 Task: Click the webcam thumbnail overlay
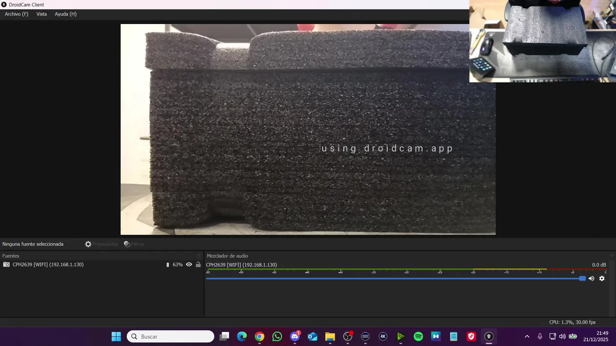coord(542,41)
